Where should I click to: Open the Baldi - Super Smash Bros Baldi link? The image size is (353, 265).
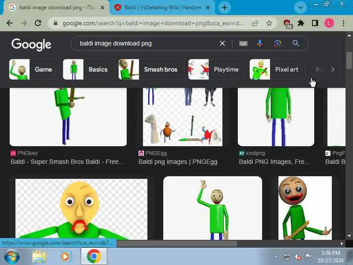[x=68, y=162]
